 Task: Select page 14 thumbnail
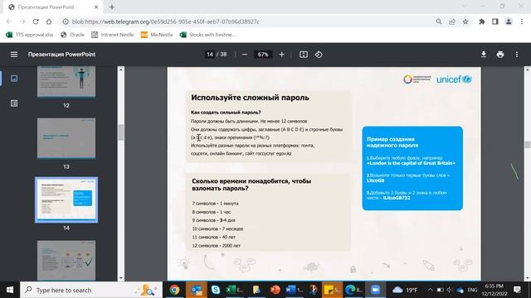(x=66, y=199)
